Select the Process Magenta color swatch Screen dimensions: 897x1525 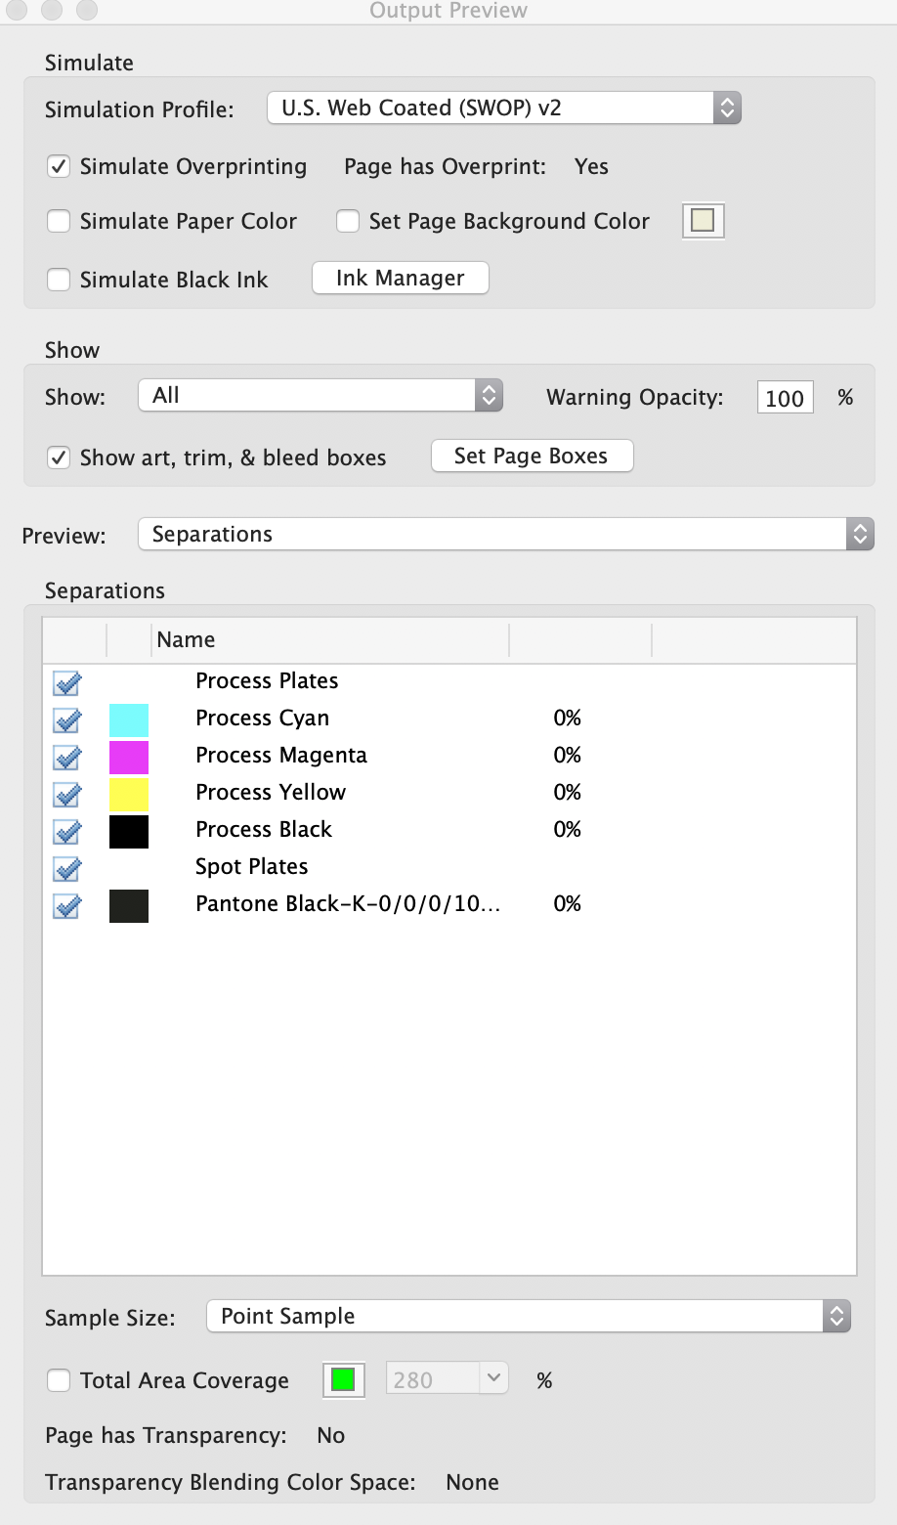129,757
